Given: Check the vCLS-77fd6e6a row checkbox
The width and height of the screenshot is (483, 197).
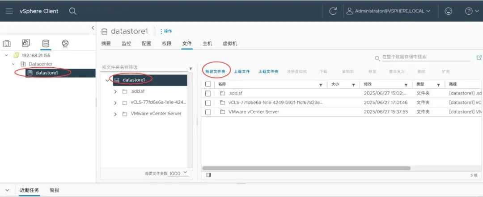Looking at the screenshot, I should [208, 103].
